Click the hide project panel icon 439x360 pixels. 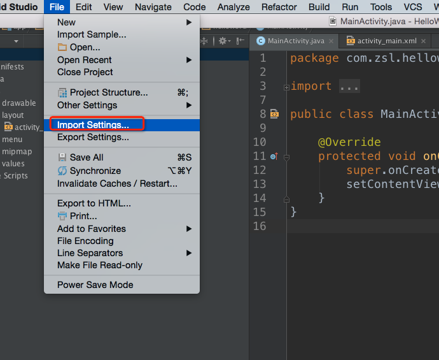click(x=240, y=41)
